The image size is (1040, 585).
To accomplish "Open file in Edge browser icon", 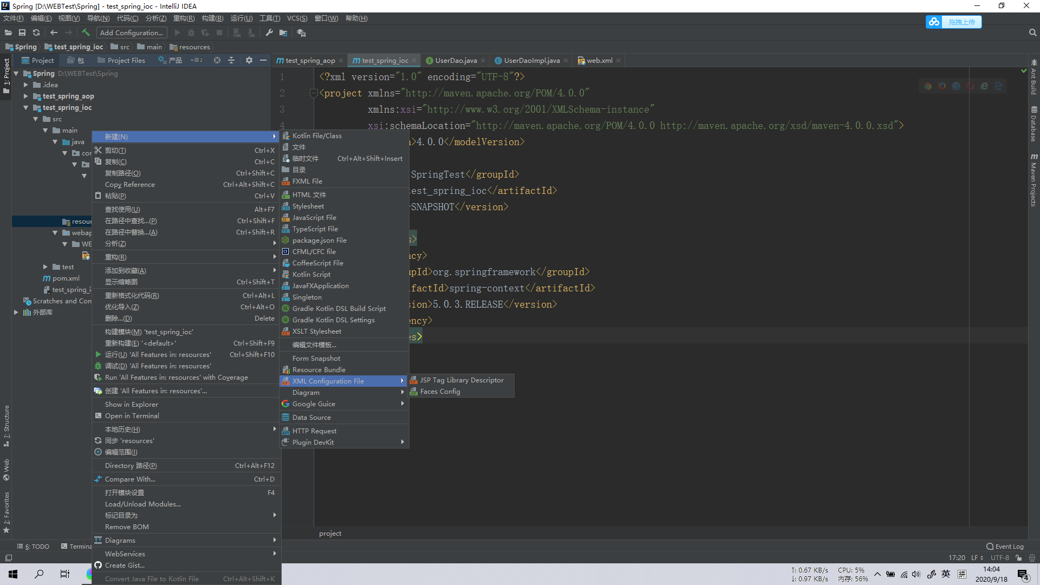I will [998, 86].
